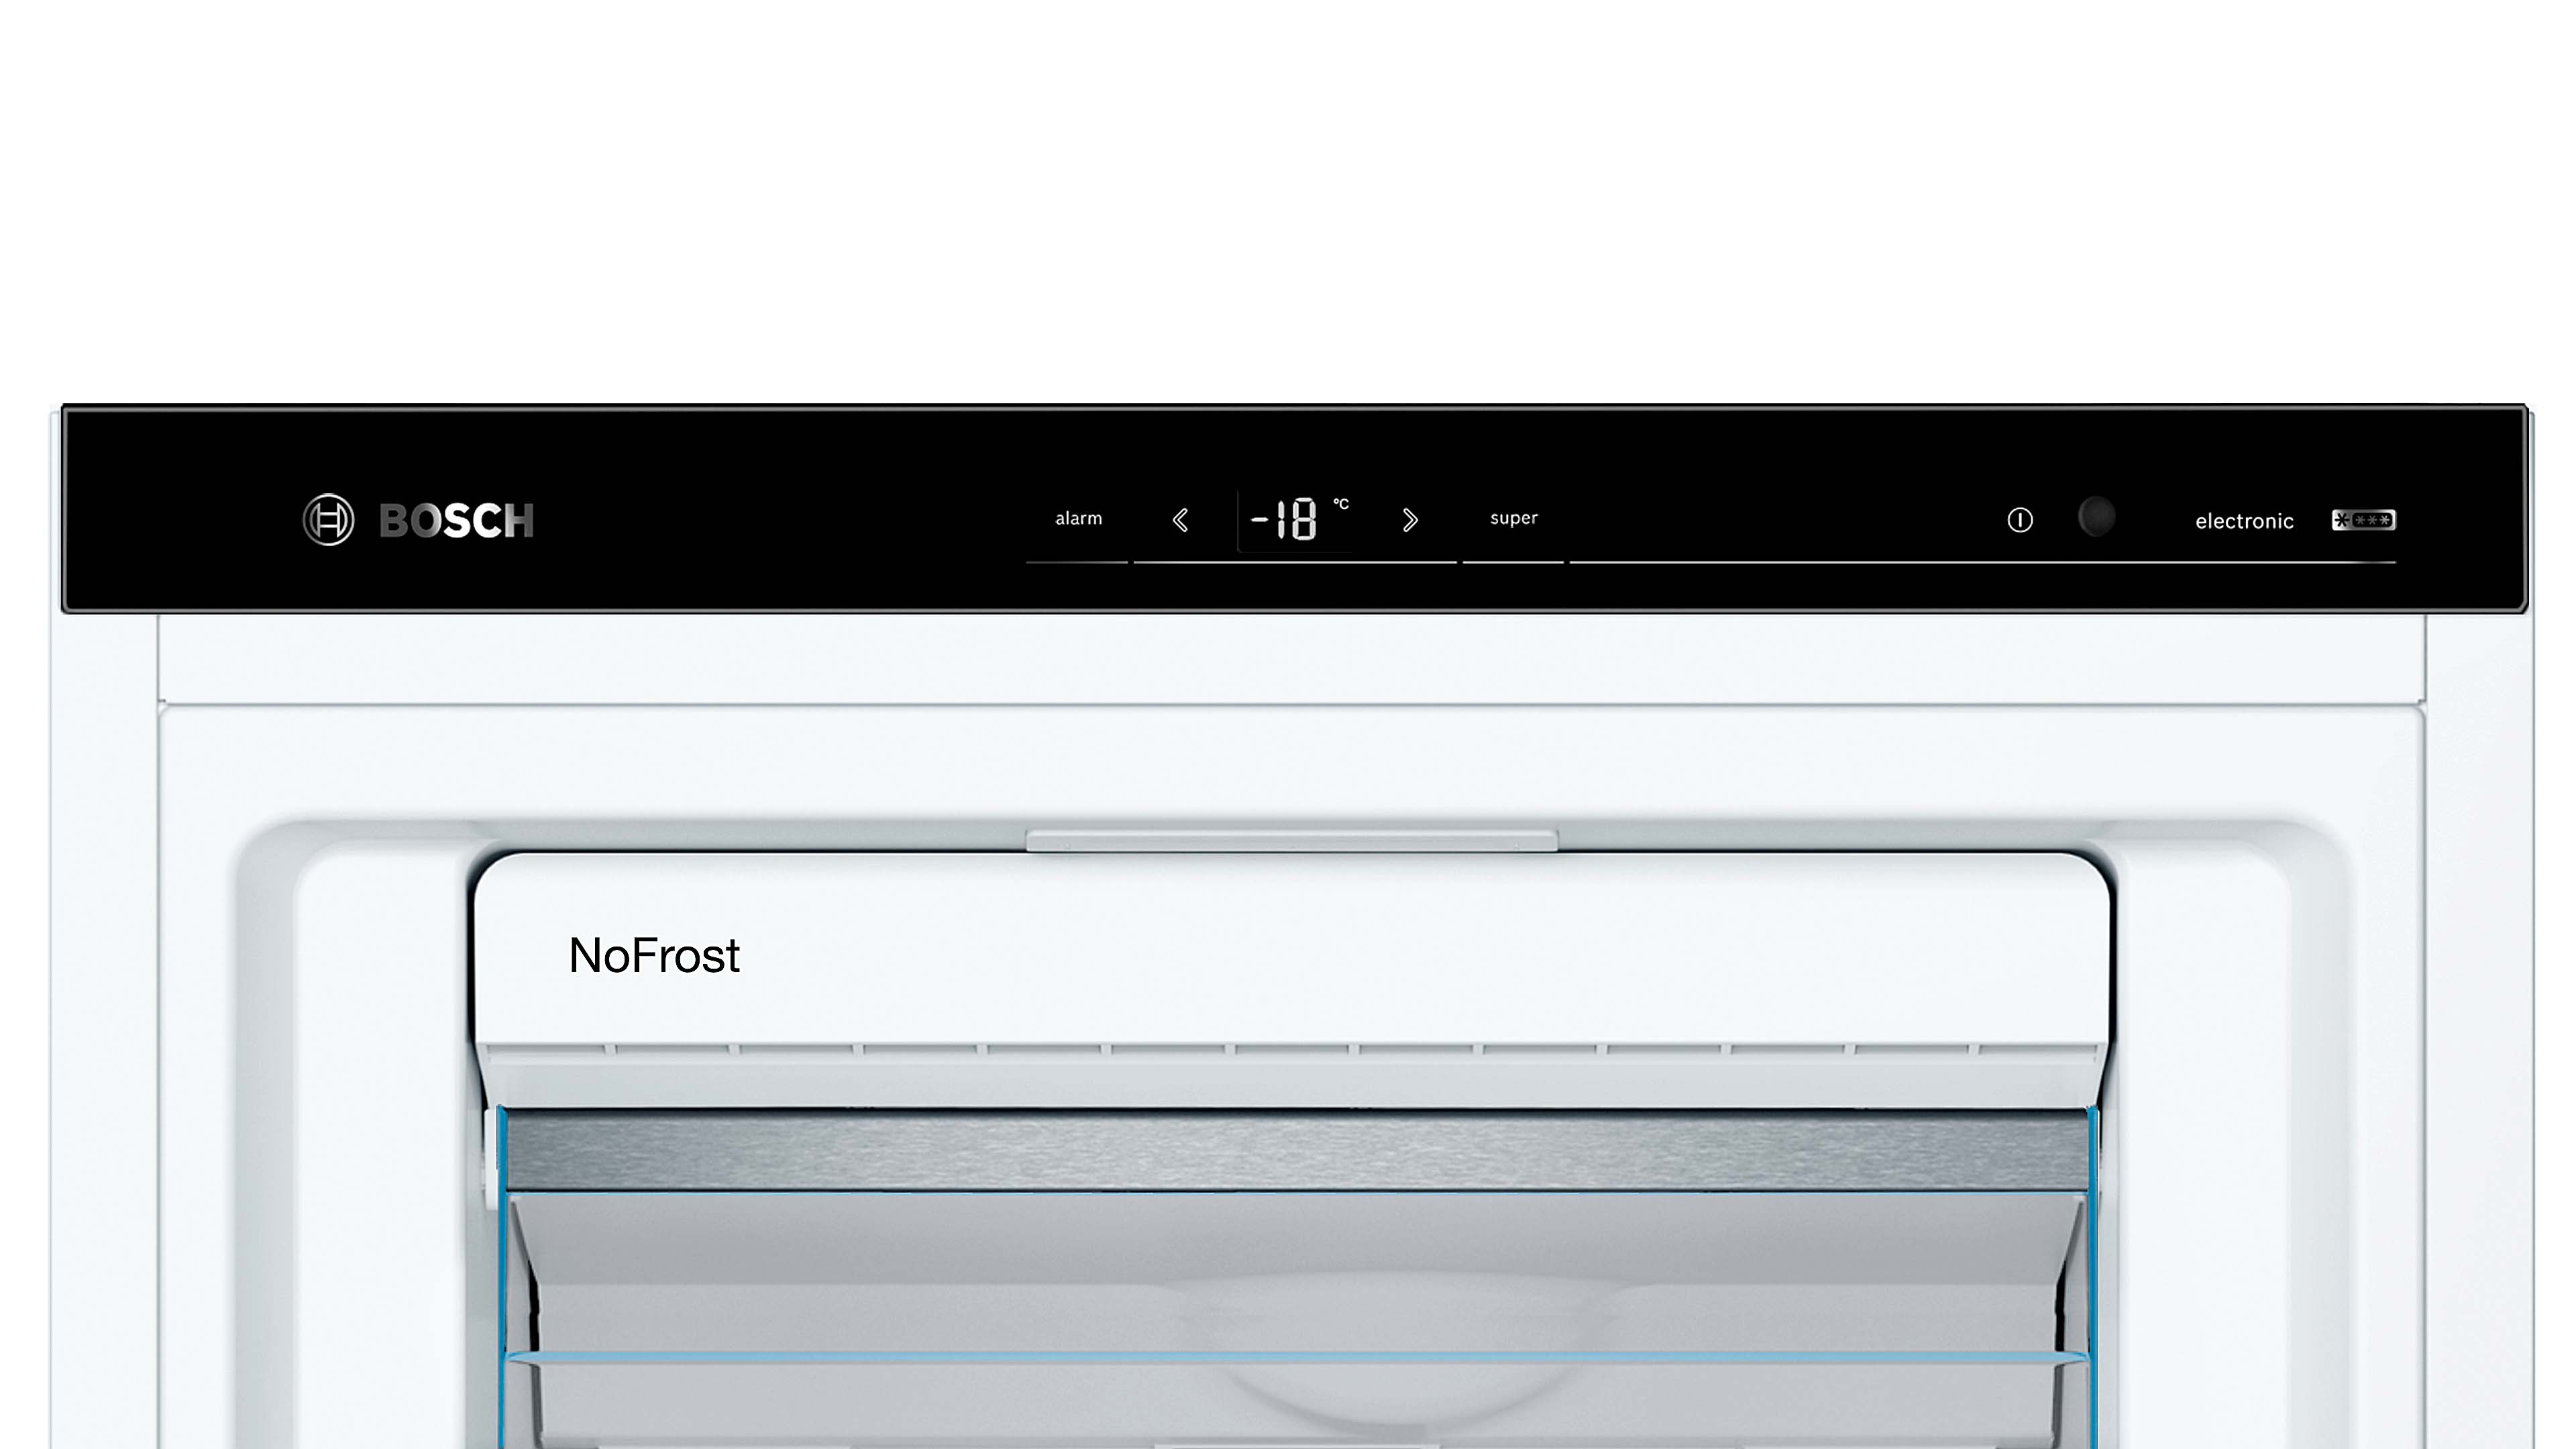Toggle the power on/off icon
This screenshot has height=1449, width=2576.
tap(2020, 520)
